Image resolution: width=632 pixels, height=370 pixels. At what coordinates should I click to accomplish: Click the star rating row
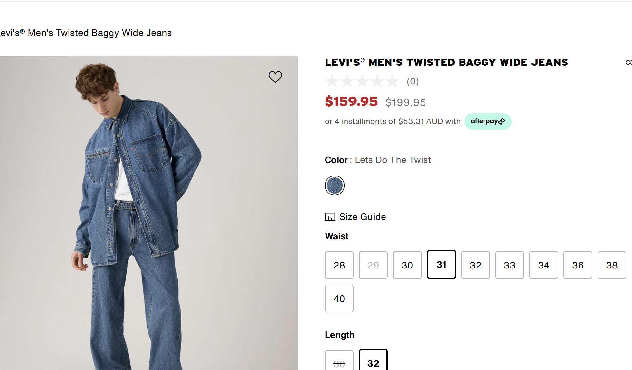coord(362,81)
